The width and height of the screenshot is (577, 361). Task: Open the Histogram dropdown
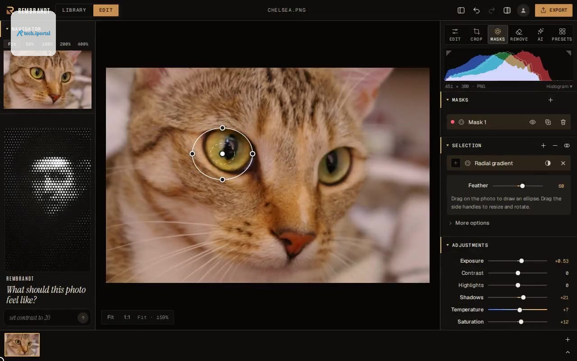click(x=559, y=86)
